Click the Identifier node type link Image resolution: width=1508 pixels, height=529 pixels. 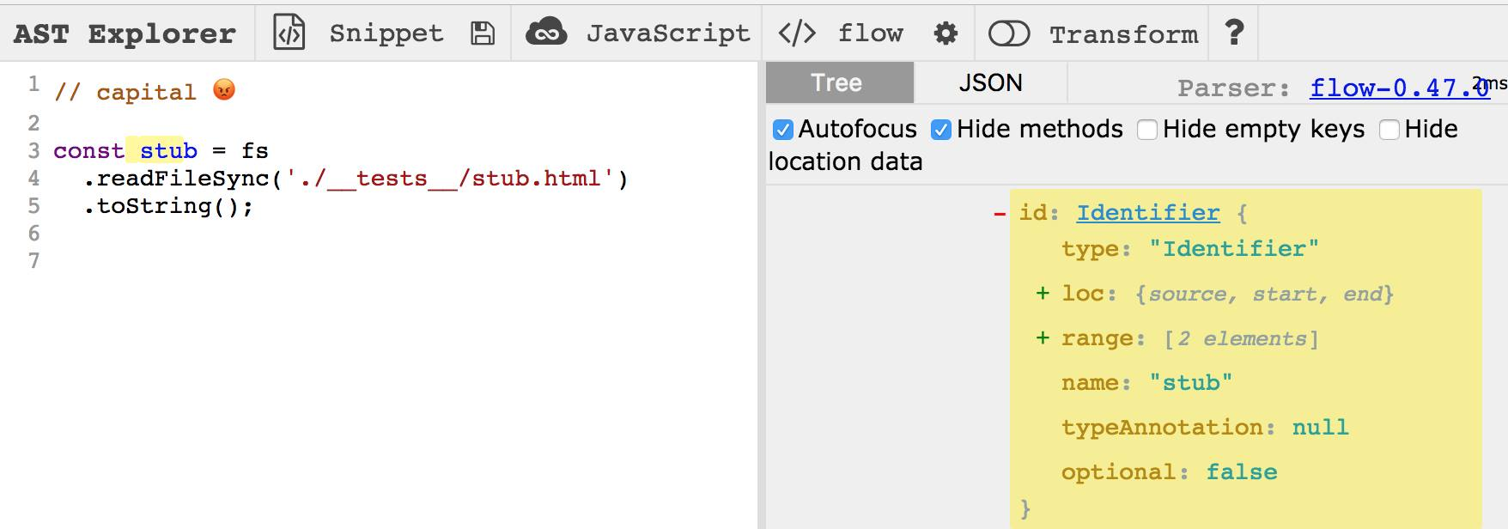pyautogui.click(x=1148, y=212)
